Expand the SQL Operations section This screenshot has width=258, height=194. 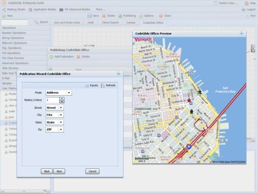click(x=25, y=48)
